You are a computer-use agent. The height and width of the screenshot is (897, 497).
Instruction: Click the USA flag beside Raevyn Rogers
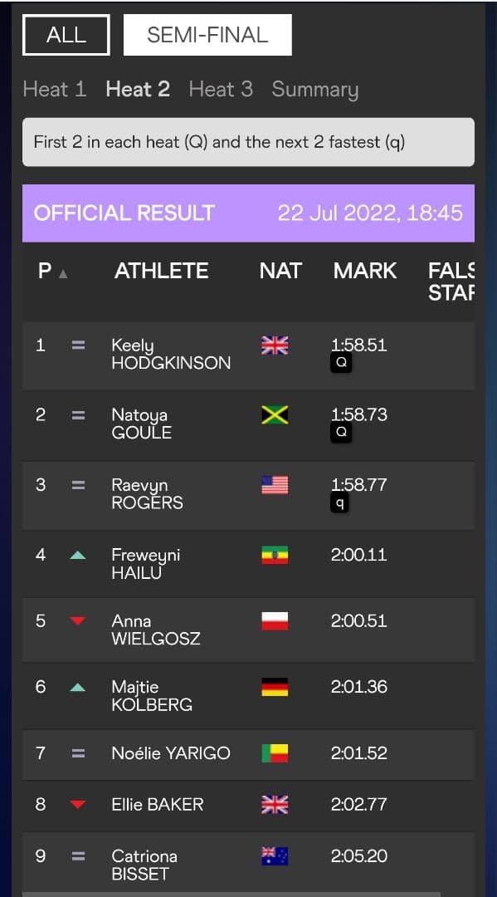pos(275,484)
